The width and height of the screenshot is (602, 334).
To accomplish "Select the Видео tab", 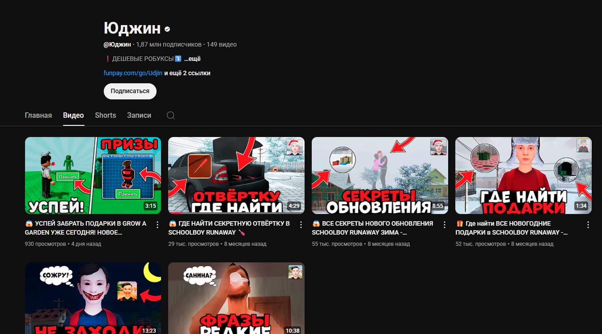I will (x=73, y=115).
